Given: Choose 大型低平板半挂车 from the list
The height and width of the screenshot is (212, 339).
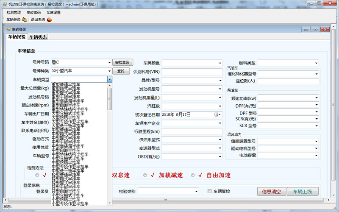Looking at the screenshot, I should pos(68,126).
